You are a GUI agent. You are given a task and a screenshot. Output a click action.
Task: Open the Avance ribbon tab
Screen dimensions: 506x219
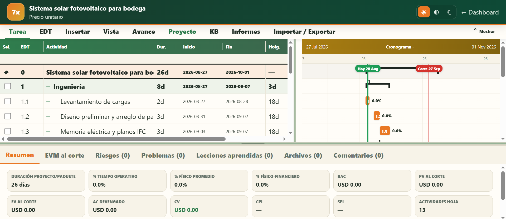(x=144, y=32)
